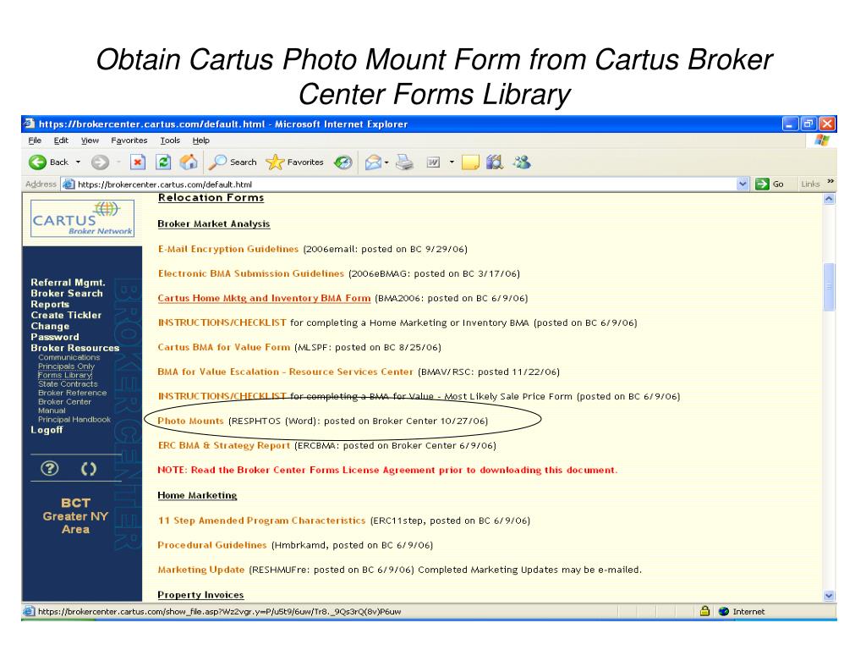
Task: Open BMA for Value Escalation link
Action: (x=285, y=372)
